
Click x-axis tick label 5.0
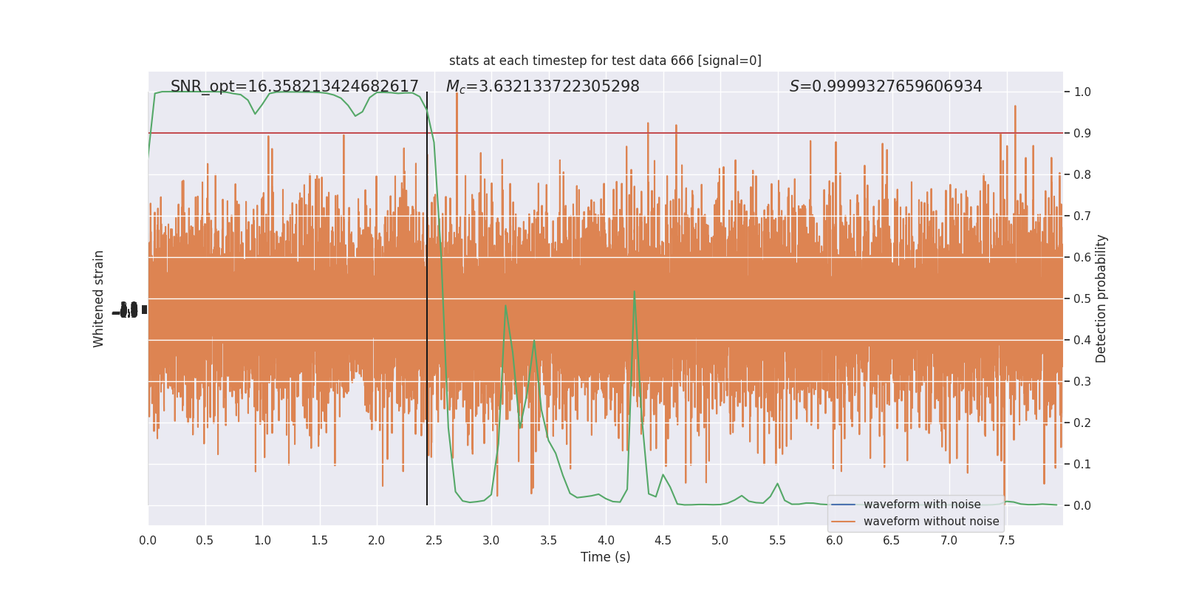point(720,541)
